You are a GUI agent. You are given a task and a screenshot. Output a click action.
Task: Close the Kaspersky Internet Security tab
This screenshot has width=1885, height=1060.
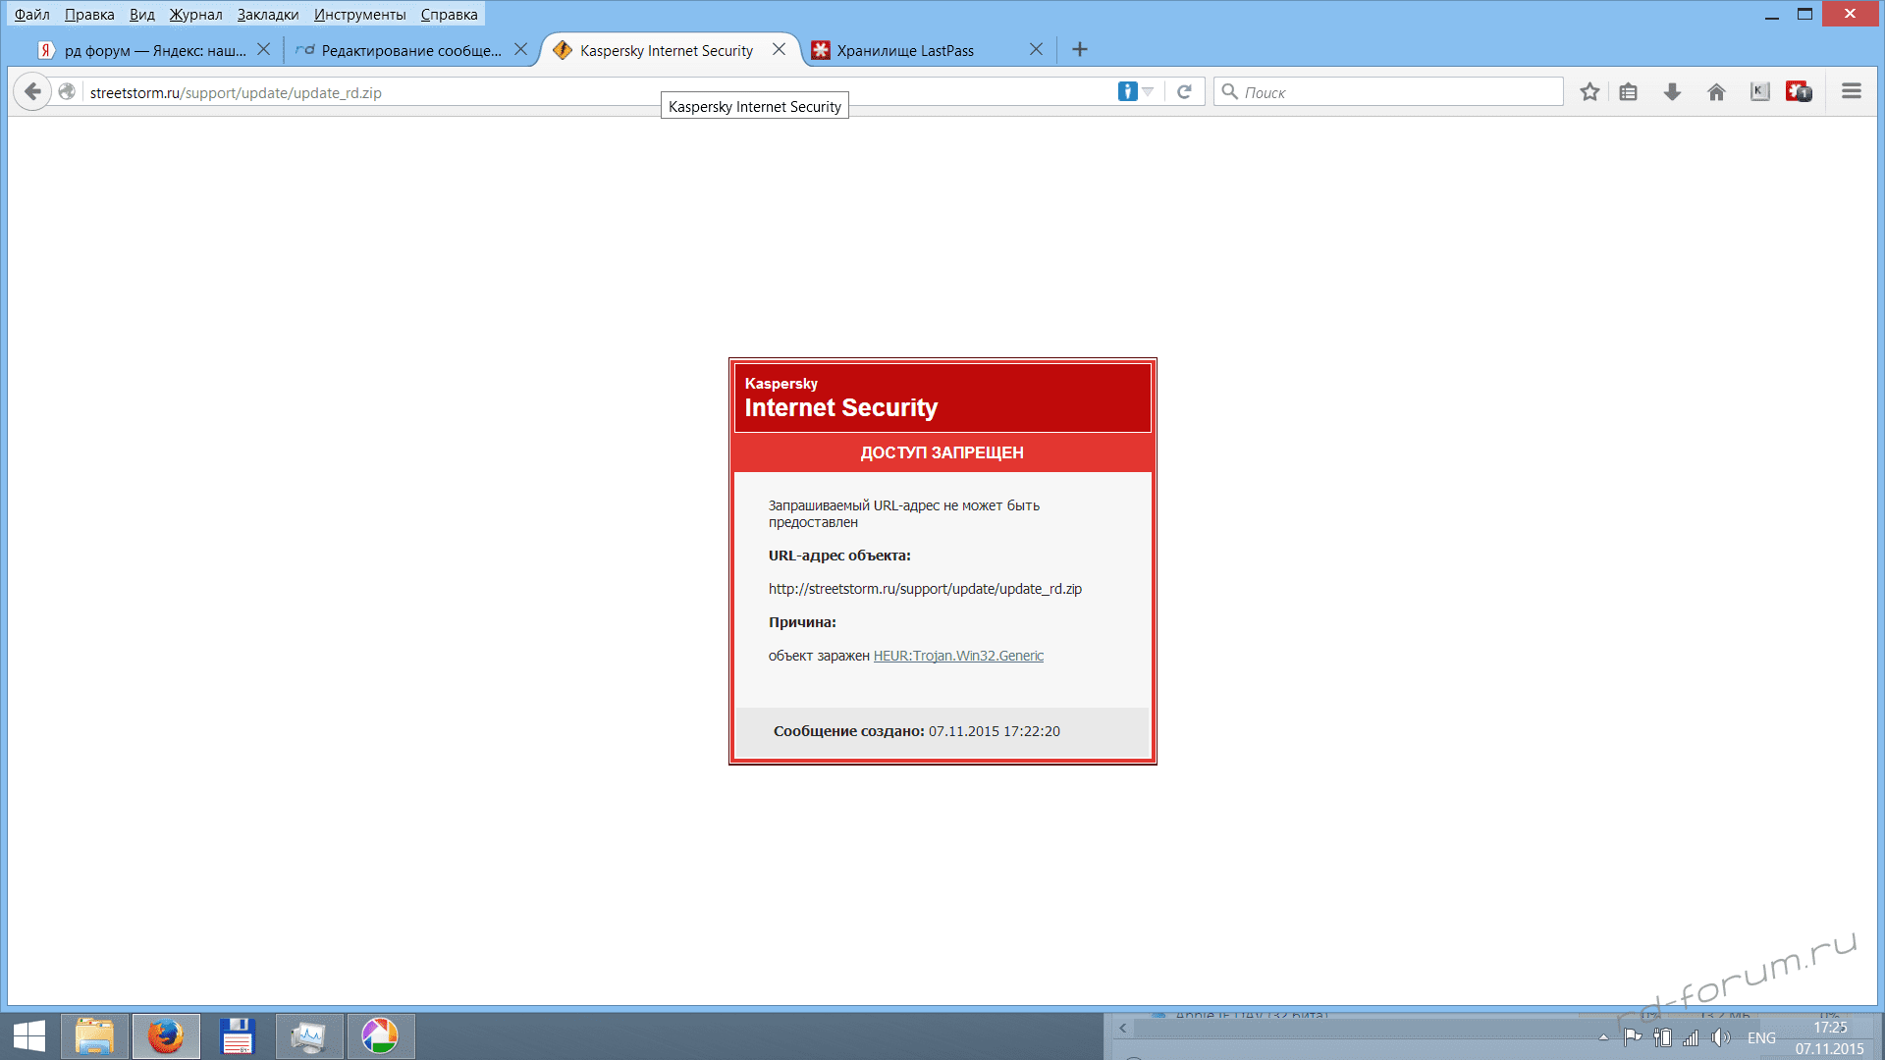coord(779,49)
